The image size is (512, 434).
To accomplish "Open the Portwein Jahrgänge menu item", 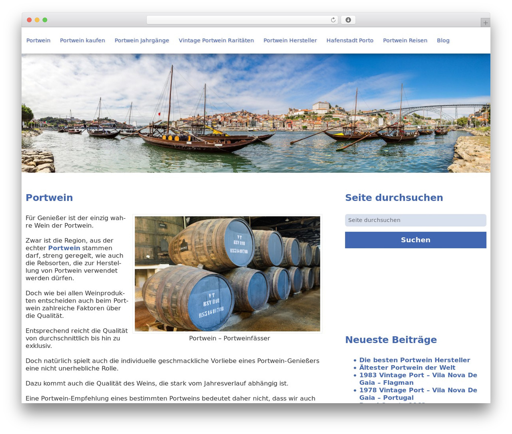I will click(142, 40).
